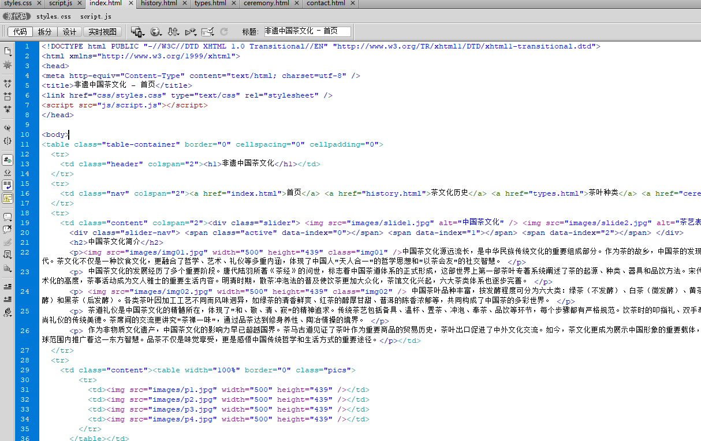The height and width of the screenshot is (441, 701).
Task: Click the <title> tag on line 5
Action: click(x=58, y=85)
